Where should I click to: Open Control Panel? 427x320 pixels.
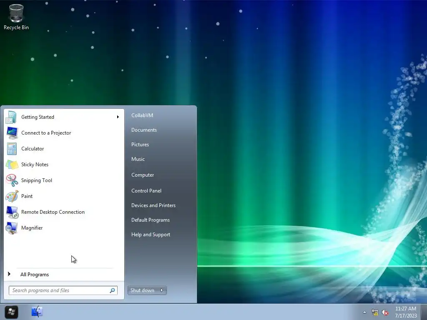[146, 191]
